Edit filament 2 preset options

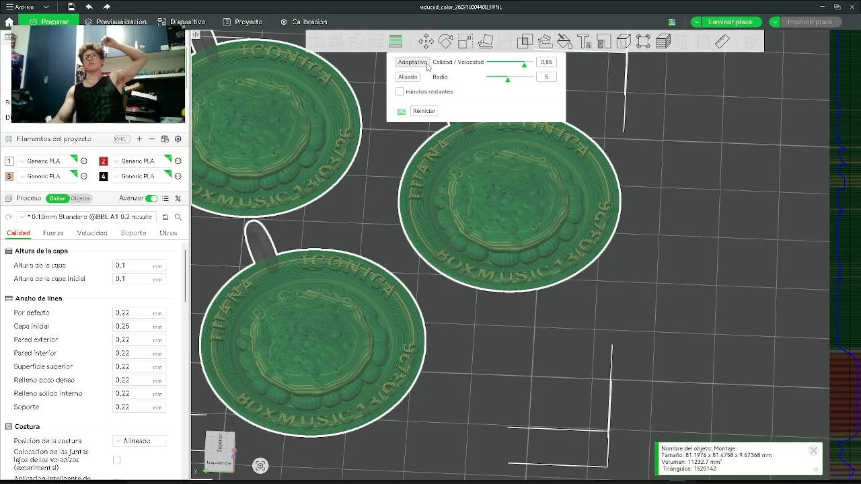pyautogui.click(x=178, y=161)
